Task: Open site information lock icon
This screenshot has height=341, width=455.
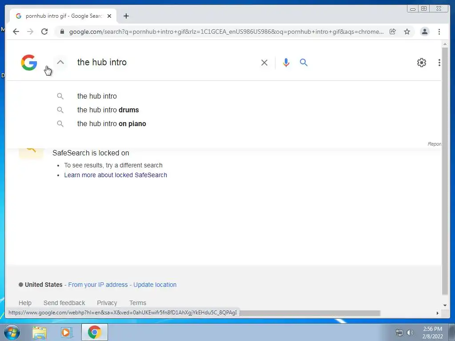Action: (62, 32)
